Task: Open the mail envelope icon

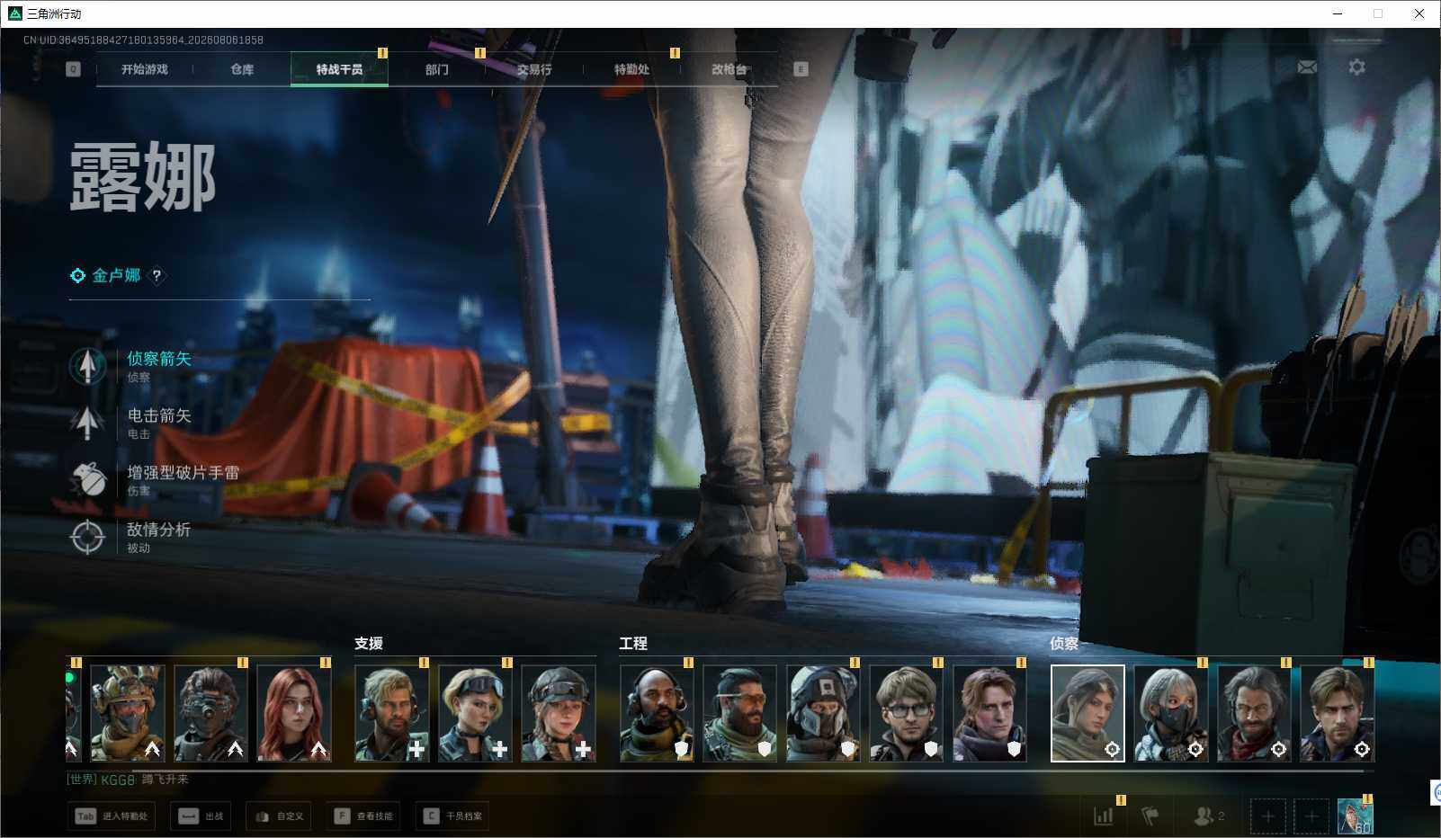Action: tap(1307, 67)
